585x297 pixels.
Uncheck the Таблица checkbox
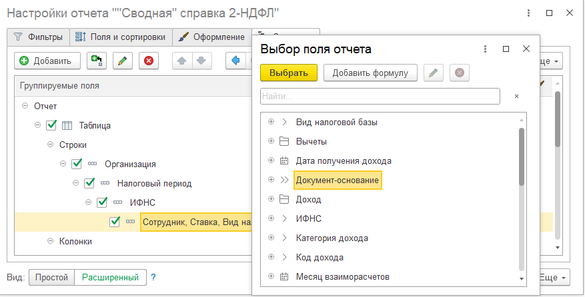coord(51,125)
